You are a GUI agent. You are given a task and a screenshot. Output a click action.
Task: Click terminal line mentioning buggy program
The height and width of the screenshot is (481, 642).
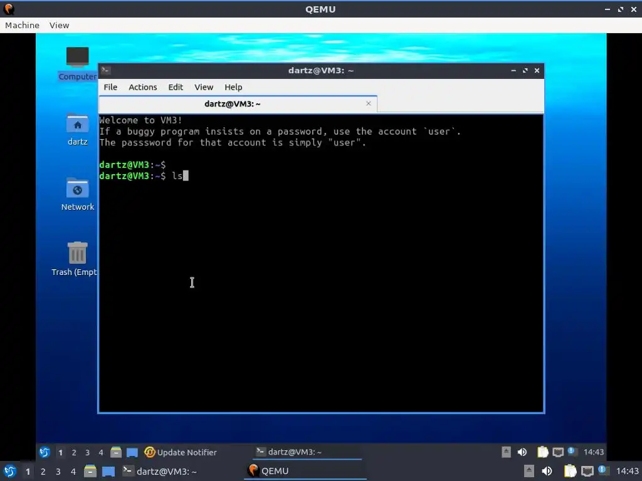coord(280,132)
